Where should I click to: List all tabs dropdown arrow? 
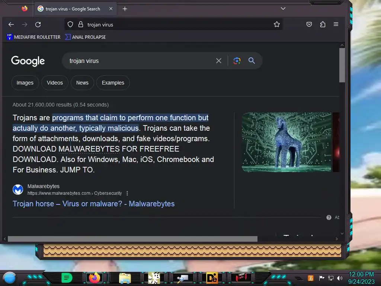283,8
